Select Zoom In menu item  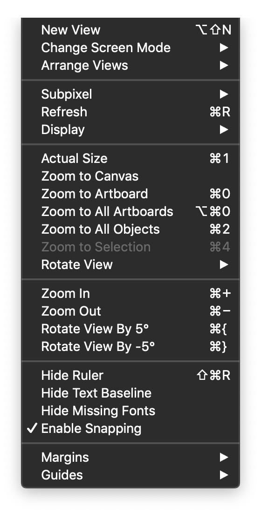coord(130,293)
